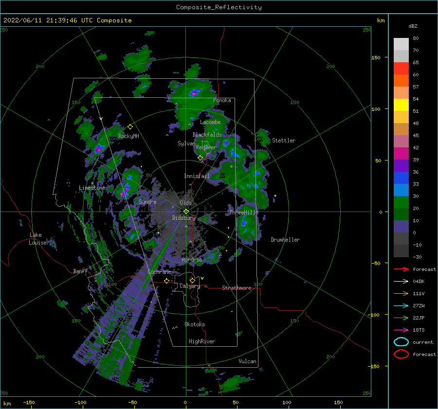Click the Strathmore town label
This screenshot has width=438, height=409.
tap(237, 288)
